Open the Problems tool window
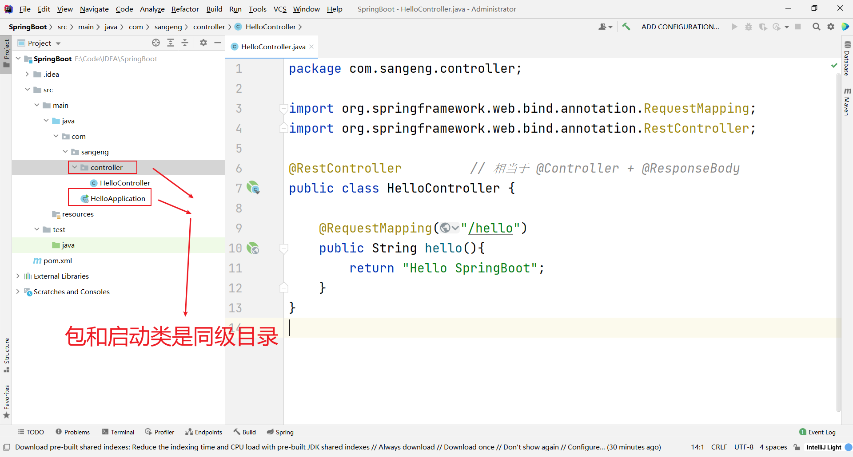Screen dimensions: 853x457 tap(73, 432)
